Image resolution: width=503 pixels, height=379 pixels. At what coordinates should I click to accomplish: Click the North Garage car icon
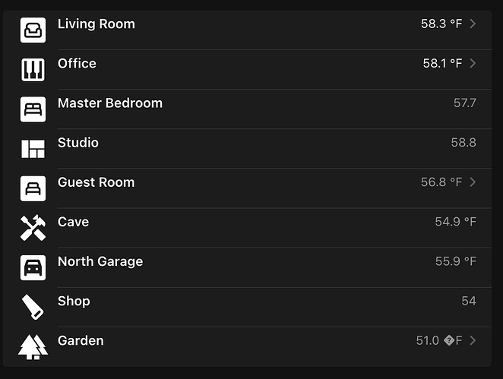(x=33, y=267)
